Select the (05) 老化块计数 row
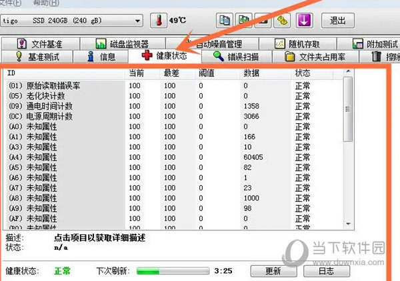The image size is (400, 281). click(x=173, y=96)
